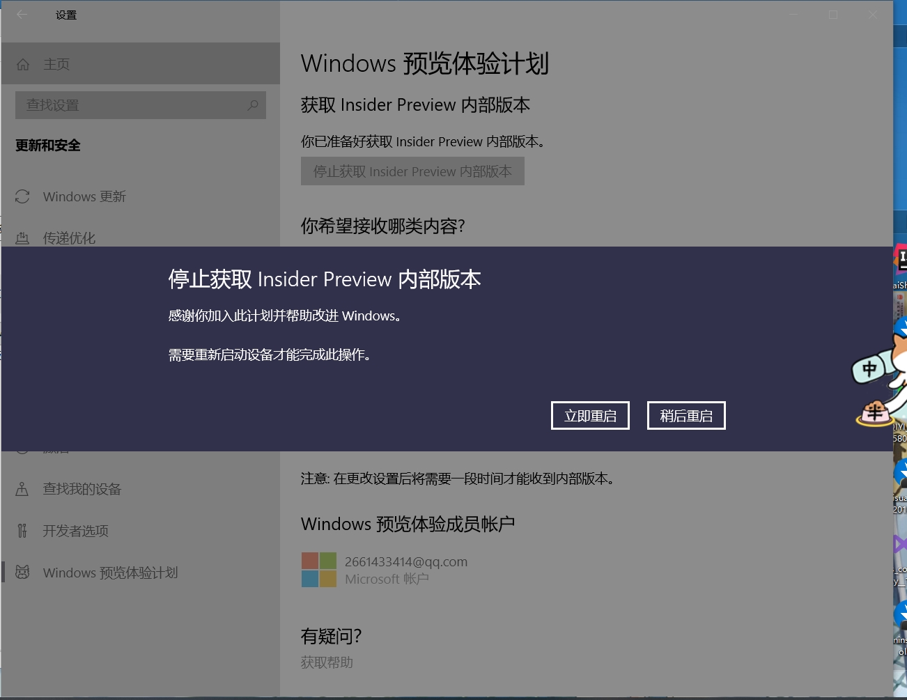Click the Windows 更新 refresh arrows icon

[x=22, y=196]
